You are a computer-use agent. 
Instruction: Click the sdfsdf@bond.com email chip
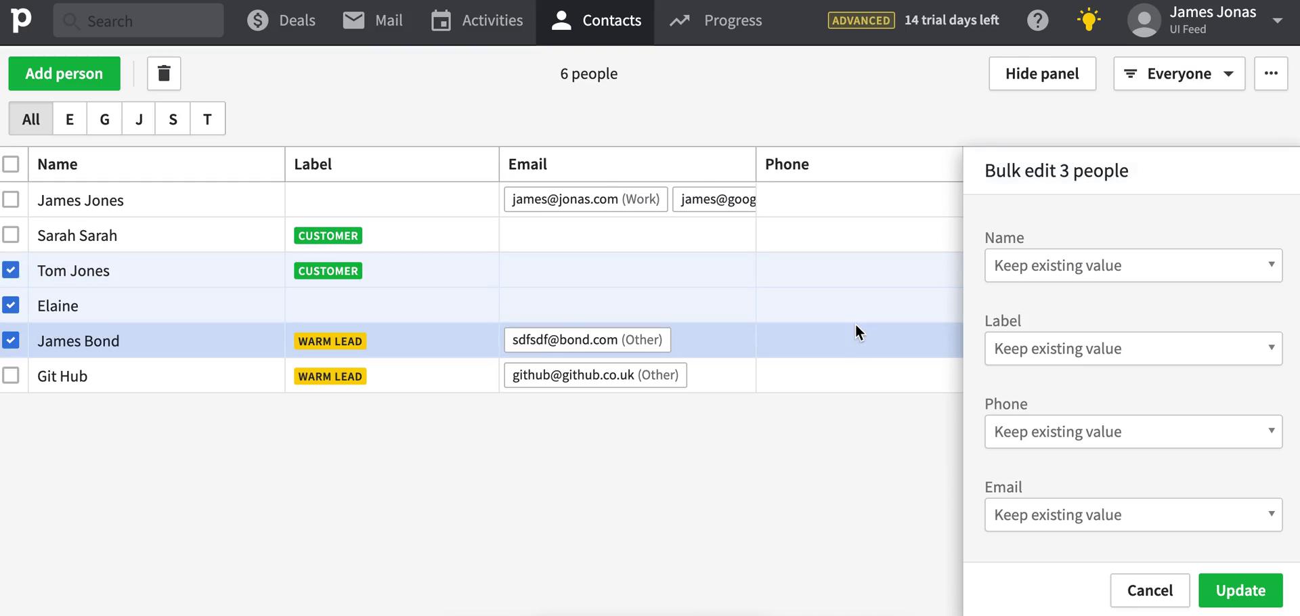tap(587, 340)
